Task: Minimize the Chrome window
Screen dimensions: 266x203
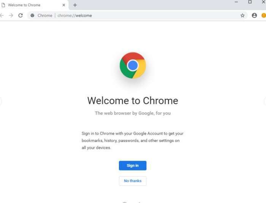Action: (x=236, y=2)
